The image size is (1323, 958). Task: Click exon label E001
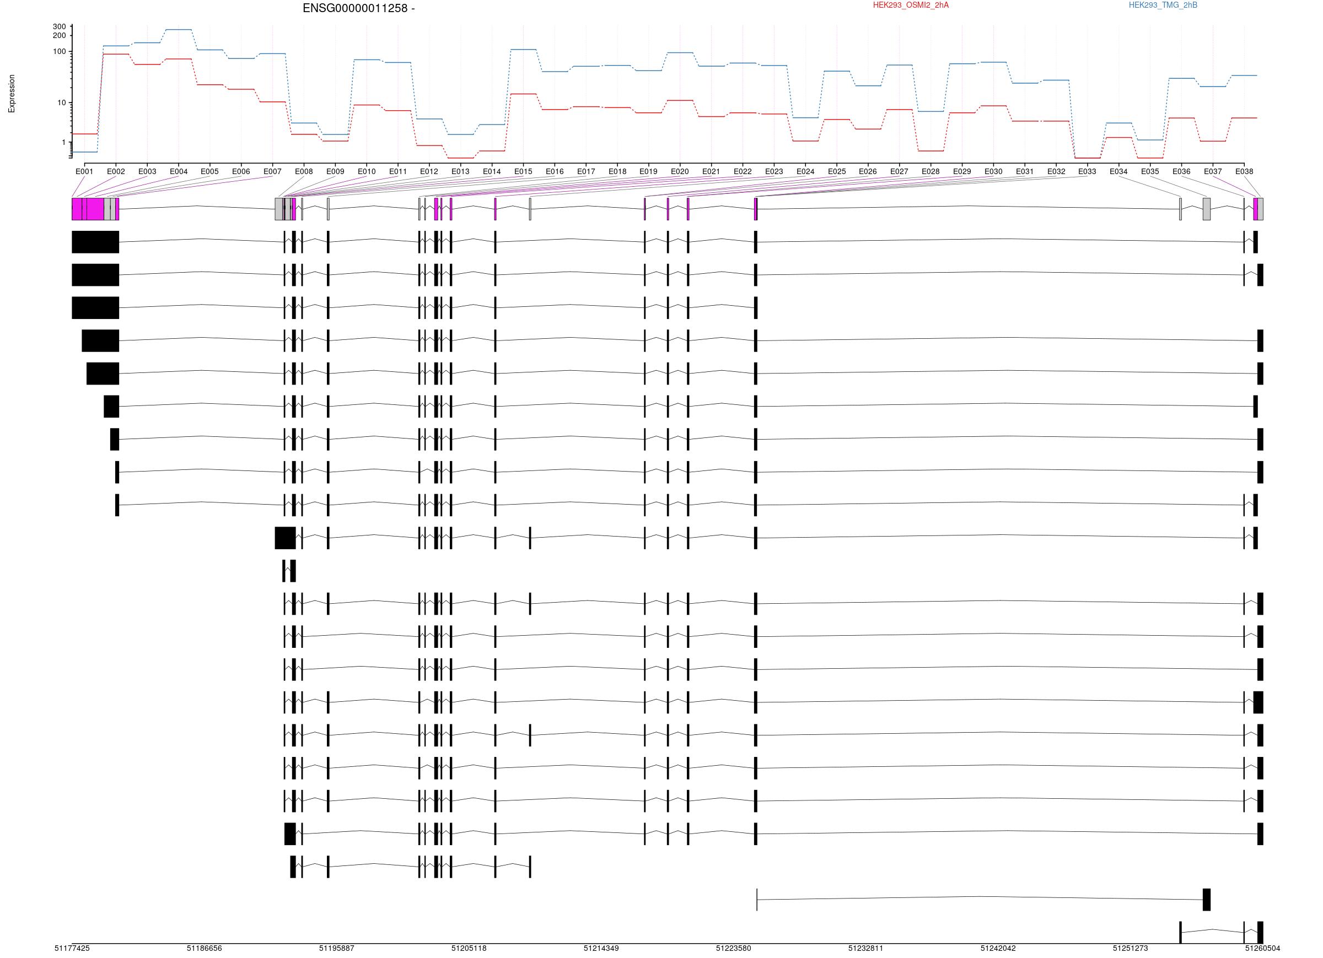pos(84,171)
